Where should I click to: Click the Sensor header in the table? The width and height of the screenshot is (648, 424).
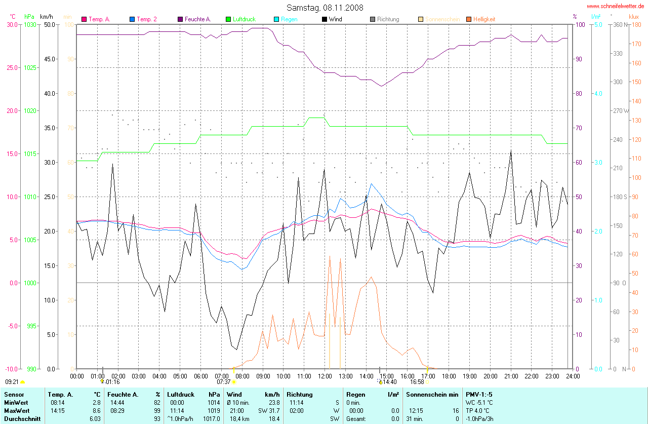[14, 394]
